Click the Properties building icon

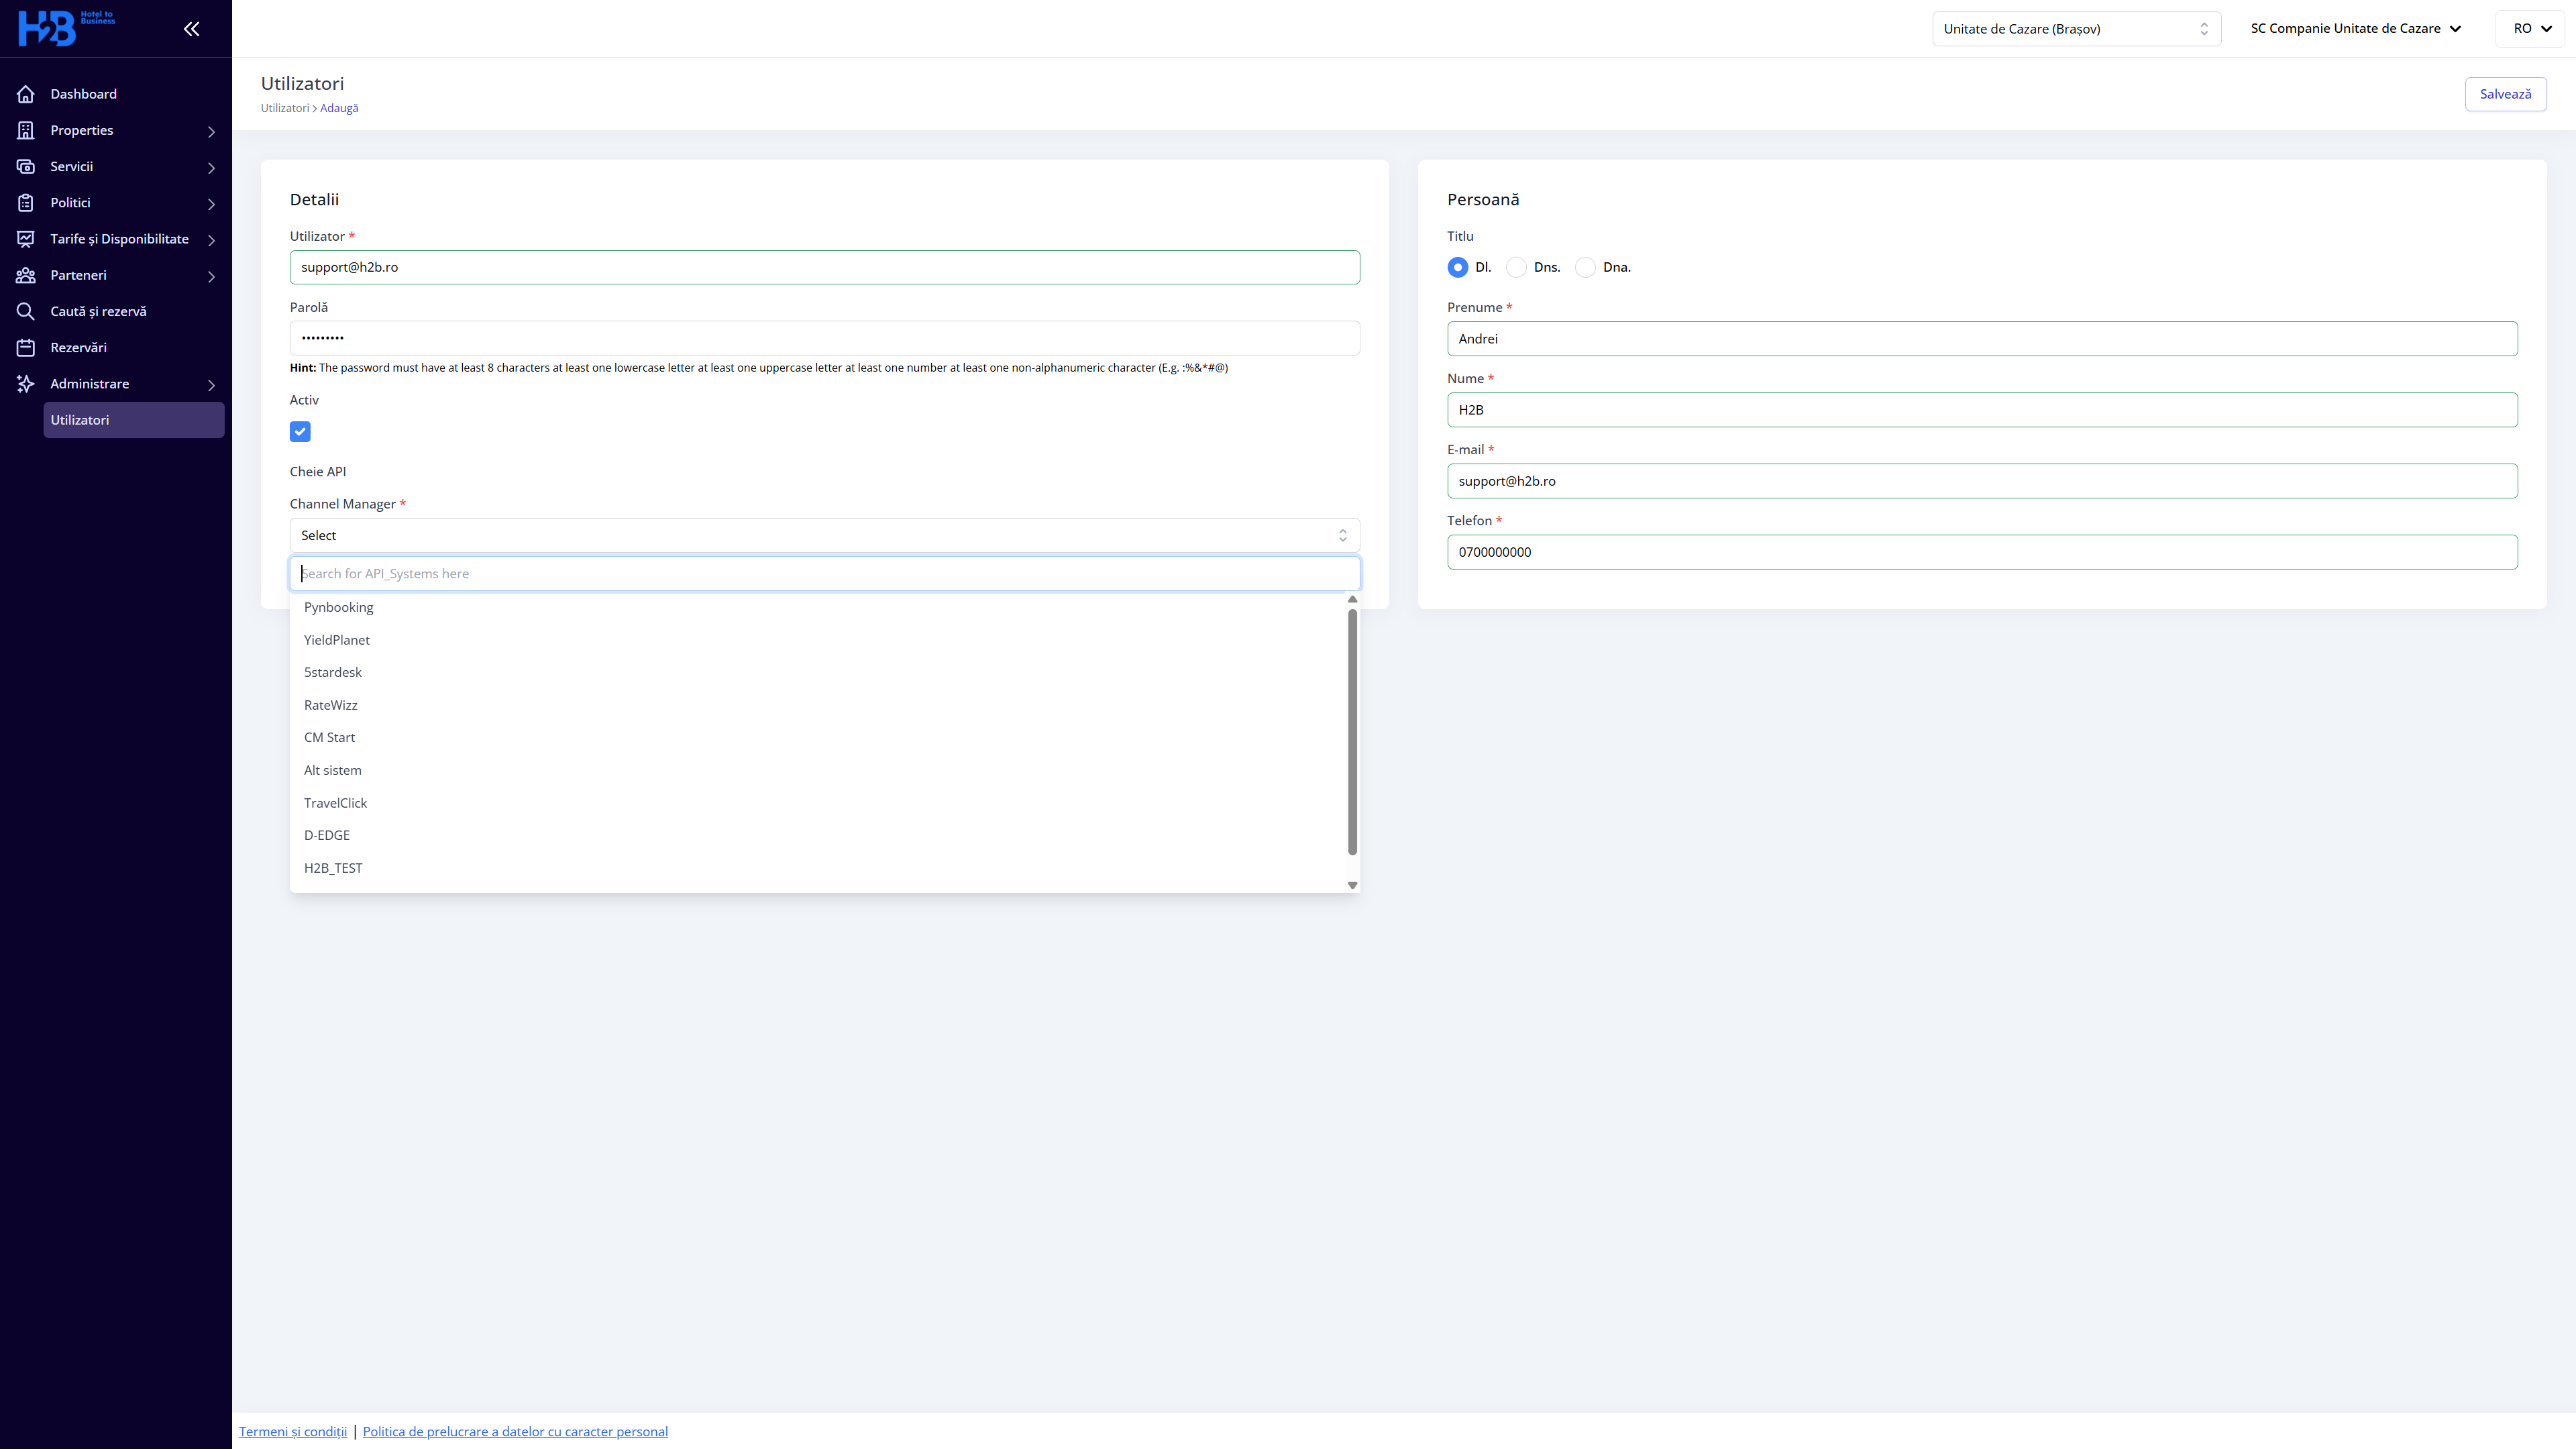coord(26,130)
